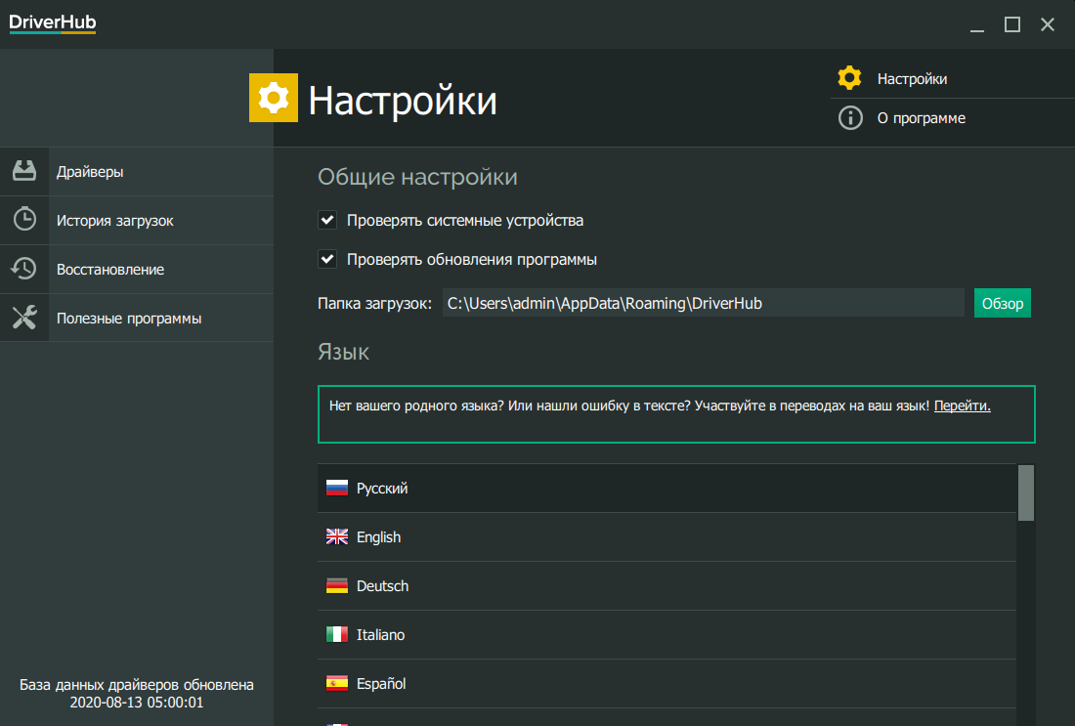Close the DriverHub window

point(1048,24)
